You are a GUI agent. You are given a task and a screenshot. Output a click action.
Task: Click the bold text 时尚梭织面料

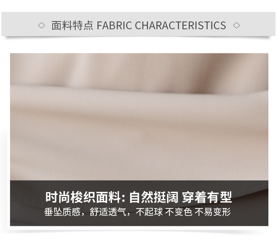click(x=83, y=197)
